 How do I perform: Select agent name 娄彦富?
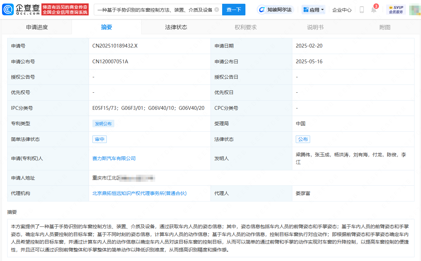[303, 193]
